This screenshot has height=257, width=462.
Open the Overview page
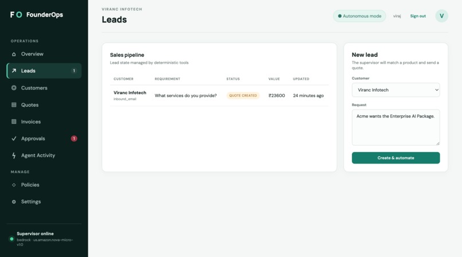[x=44, y=54]
